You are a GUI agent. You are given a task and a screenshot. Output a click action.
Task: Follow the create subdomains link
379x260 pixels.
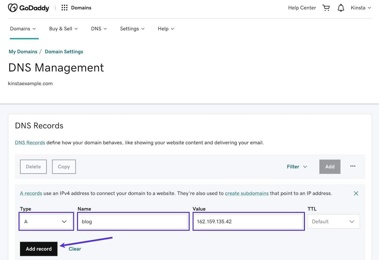click(247, 193)
